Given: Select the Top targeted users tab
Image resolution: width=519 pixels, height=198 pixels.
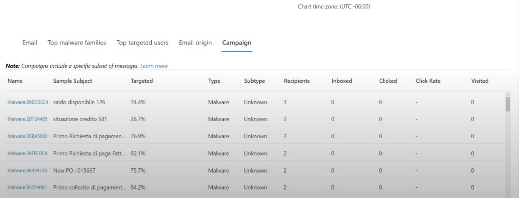Looking at the screenshot, I should point(142,43).
